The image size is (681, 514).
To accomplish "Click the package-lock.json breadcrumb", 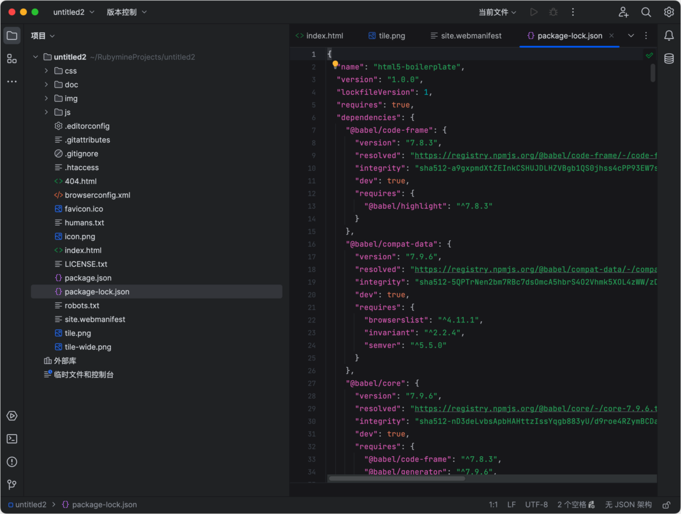I will (x=99, y=505).
